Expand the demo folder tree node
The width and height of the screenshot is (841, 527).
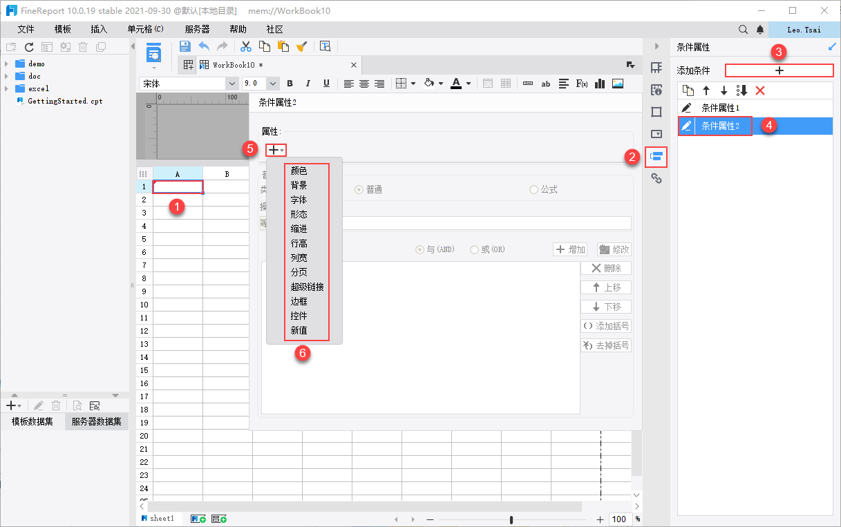[x=7, y=64]
